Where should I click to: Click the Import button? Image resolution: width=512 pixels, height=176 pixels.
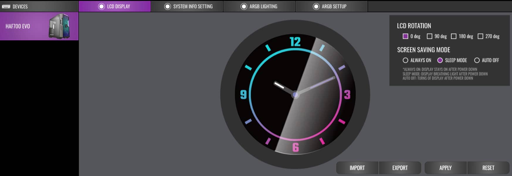357,168
